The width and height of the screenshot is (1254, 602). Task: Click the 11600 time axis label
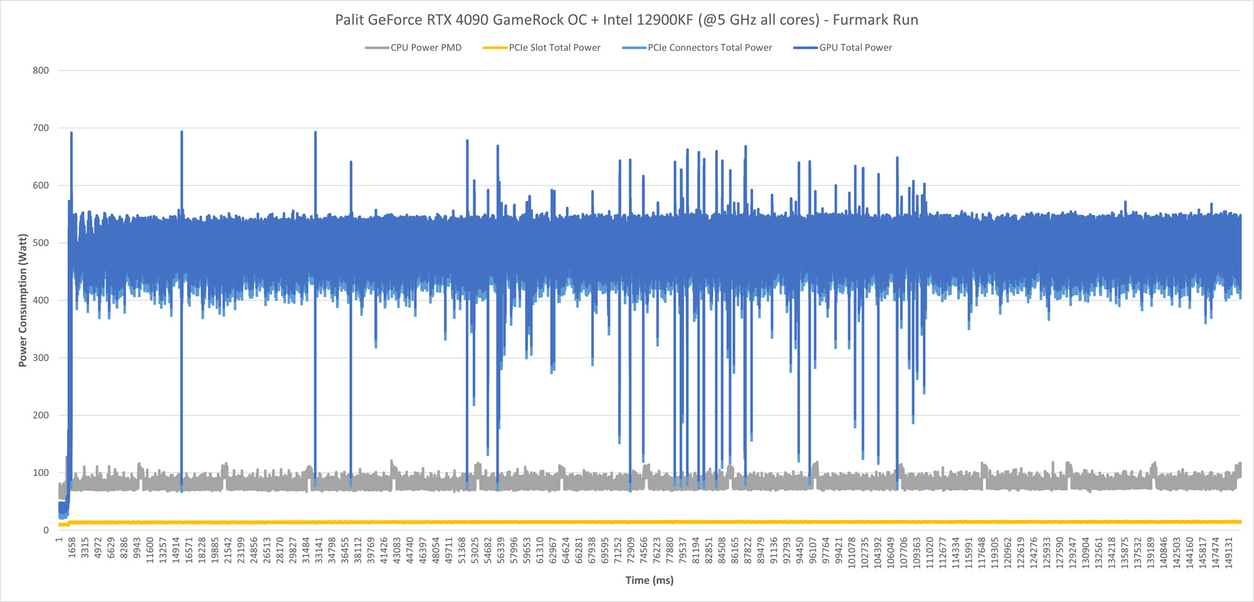click(150, 551)
